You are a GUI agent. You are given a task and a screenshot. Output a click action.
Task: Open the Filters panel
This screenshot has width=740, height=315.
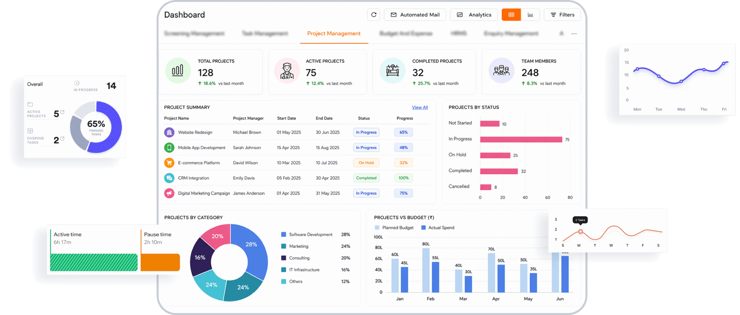pos(562,15)
